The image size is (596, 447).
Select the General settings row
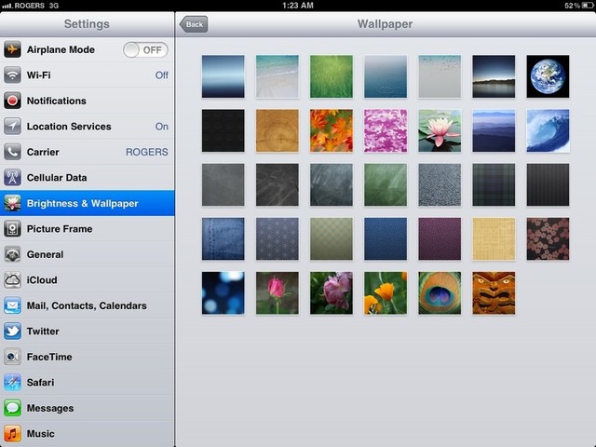(x=87, y=254)
